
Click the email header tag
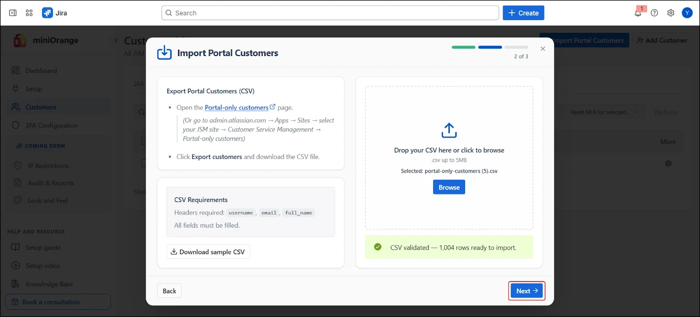[269, 213]
